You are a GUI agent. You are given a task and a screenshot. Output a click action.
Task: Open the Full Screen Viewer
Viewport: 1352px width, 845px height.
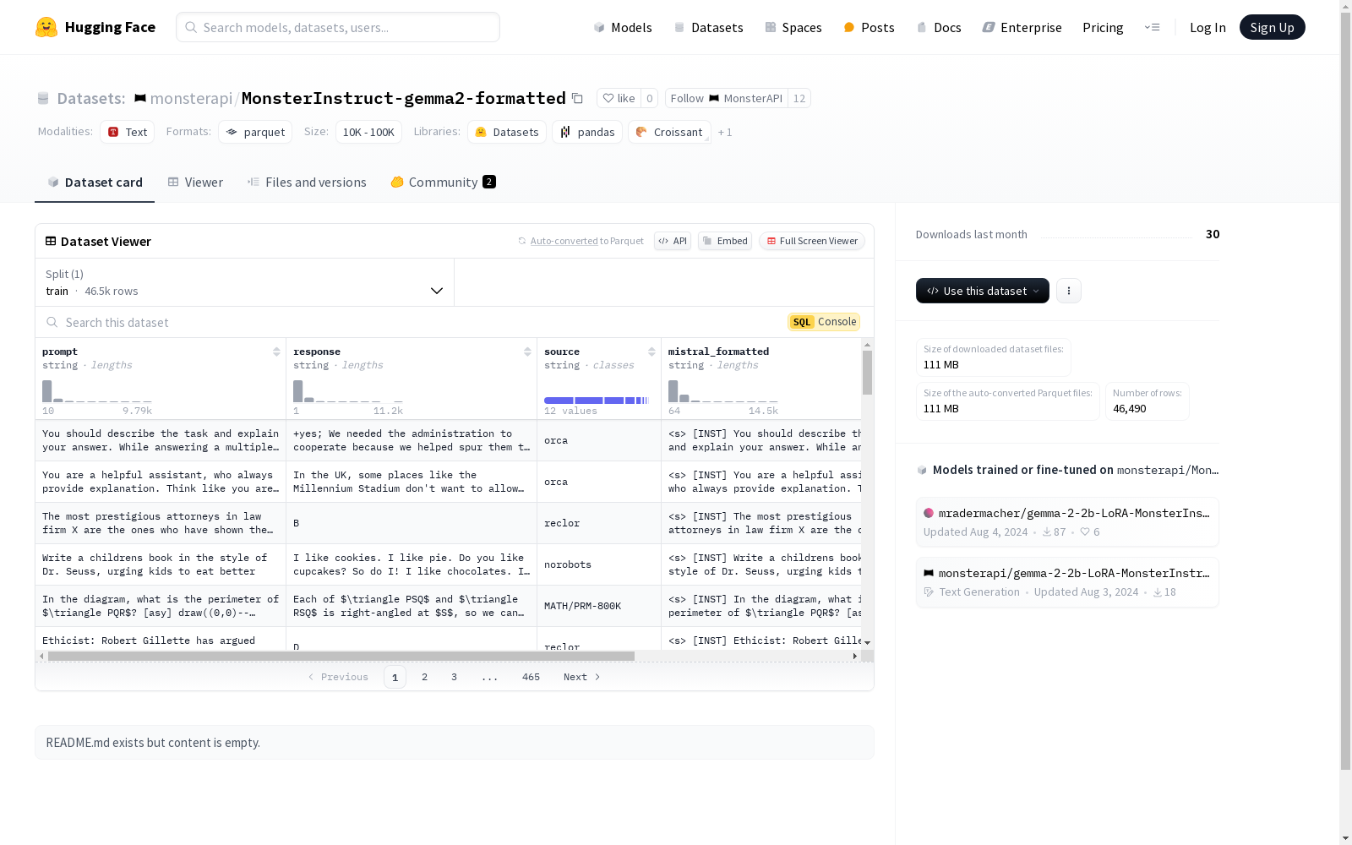coord(812,241)
